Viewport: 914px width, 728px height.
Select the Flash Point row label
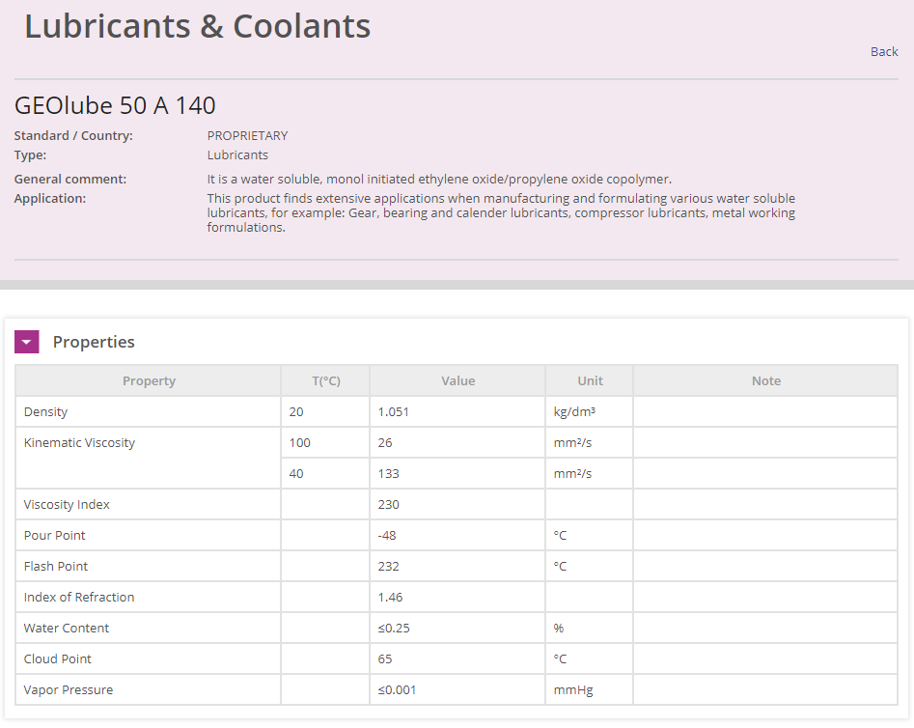click(56, 567)
